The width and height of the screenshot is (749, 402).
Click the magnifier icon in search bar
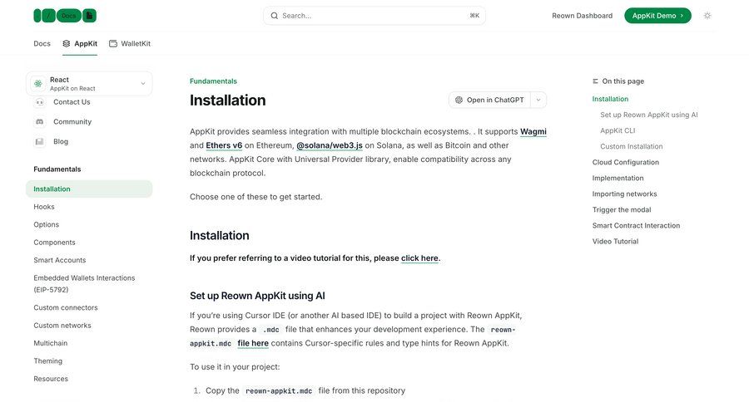(x=275, y=16)
